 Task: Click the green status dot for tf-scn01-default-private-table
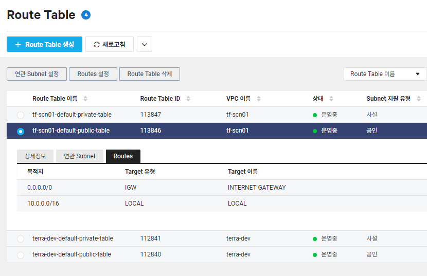(315, 115)
